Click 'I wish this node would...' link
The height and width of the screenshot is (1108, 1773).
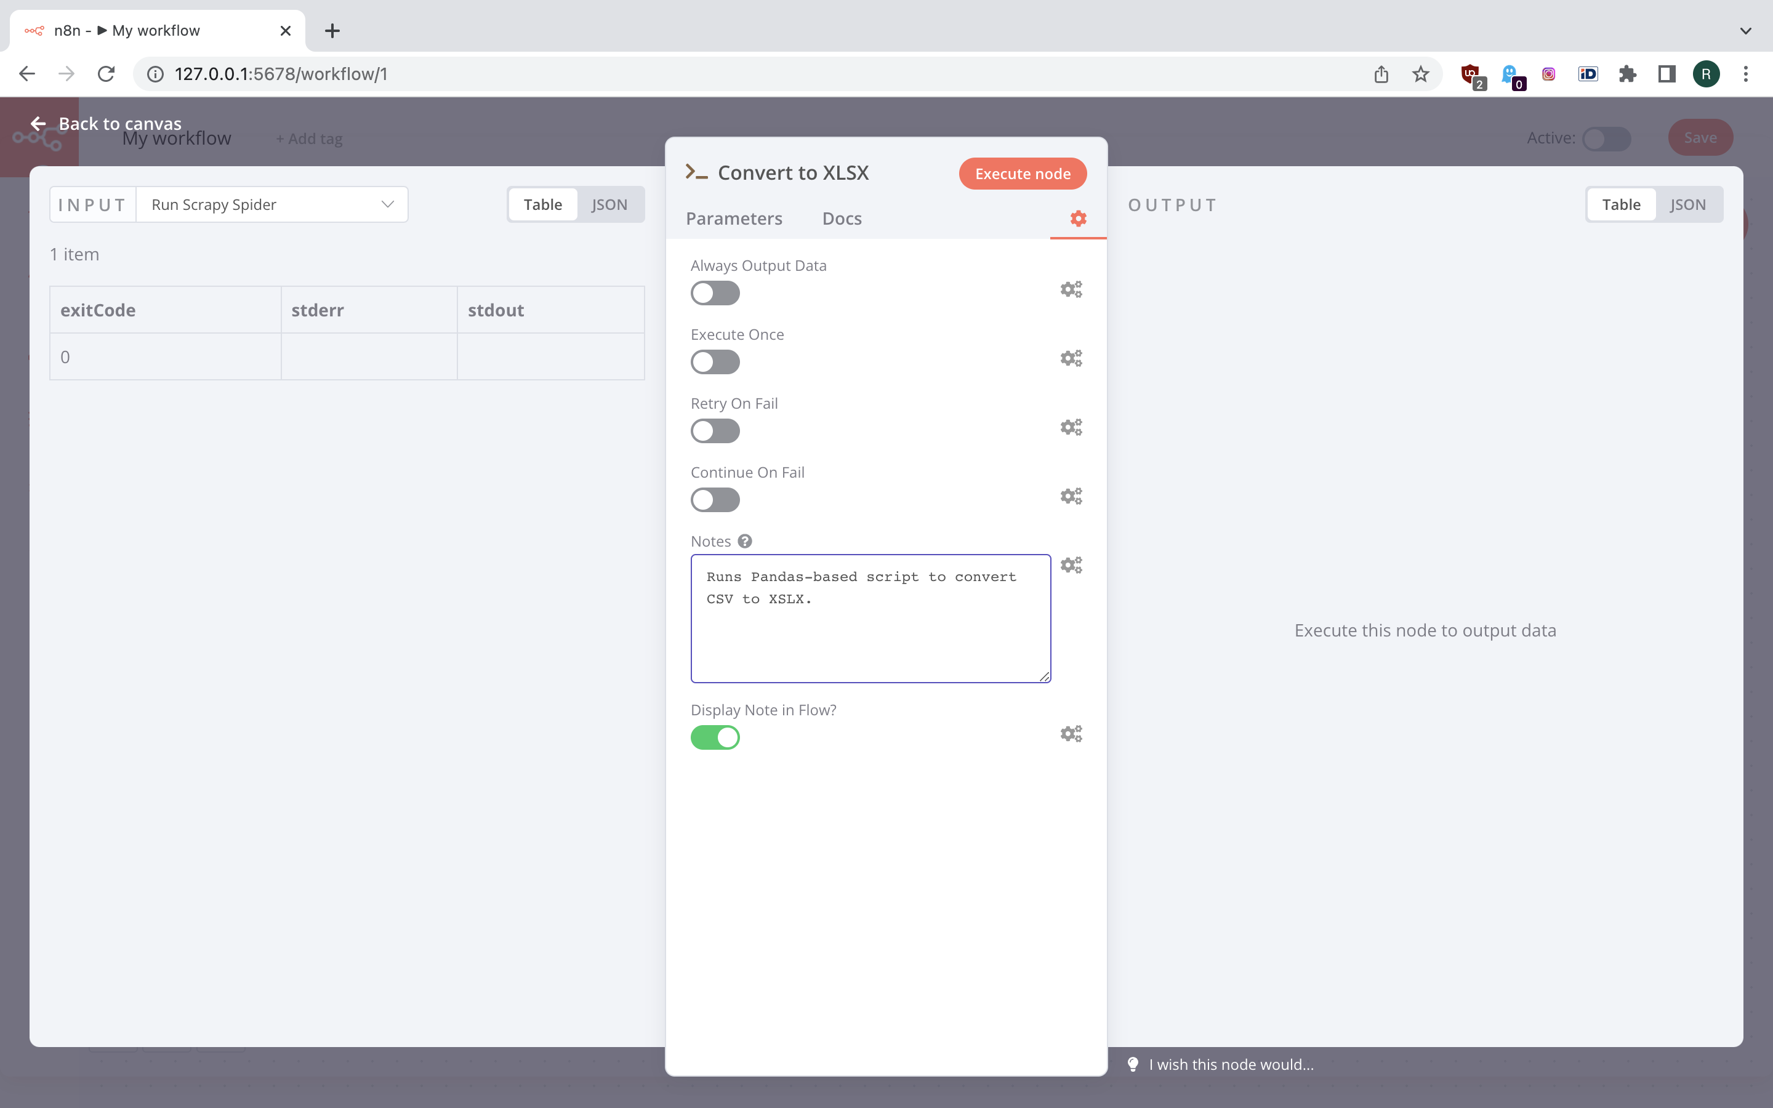tap(1232, 1064)
